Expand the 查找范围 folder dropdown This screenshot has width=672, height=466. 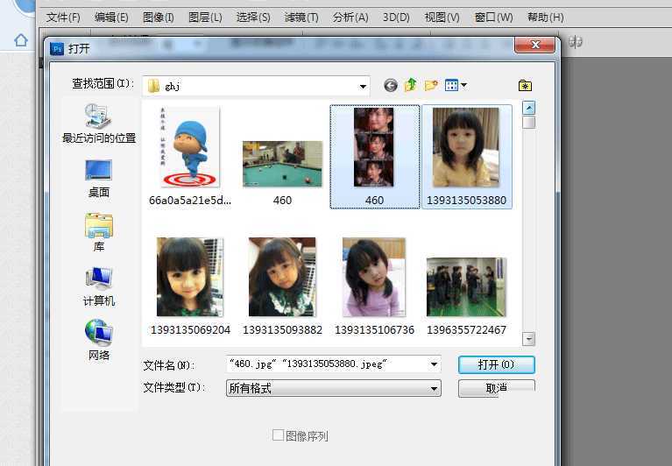pos(363,86)
